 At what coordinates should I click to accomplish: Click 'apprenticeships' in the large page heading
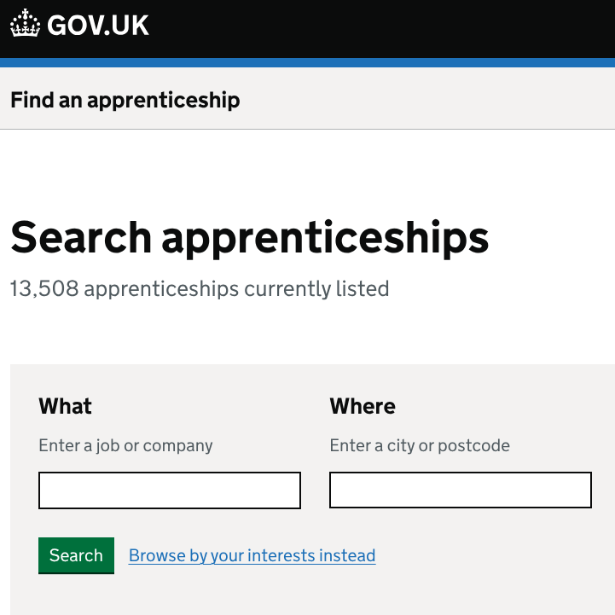[x=325, y=237]
